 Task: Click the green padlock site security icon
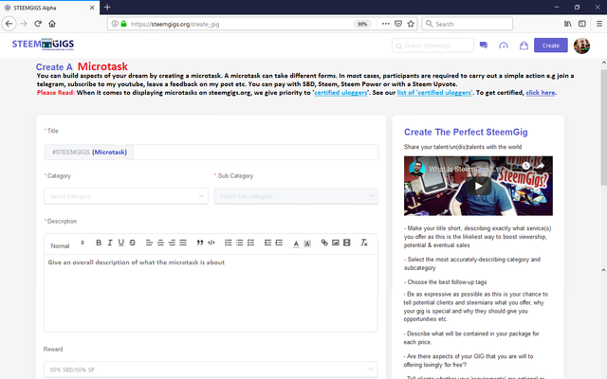pyautogui.click(x=124, y=24)
